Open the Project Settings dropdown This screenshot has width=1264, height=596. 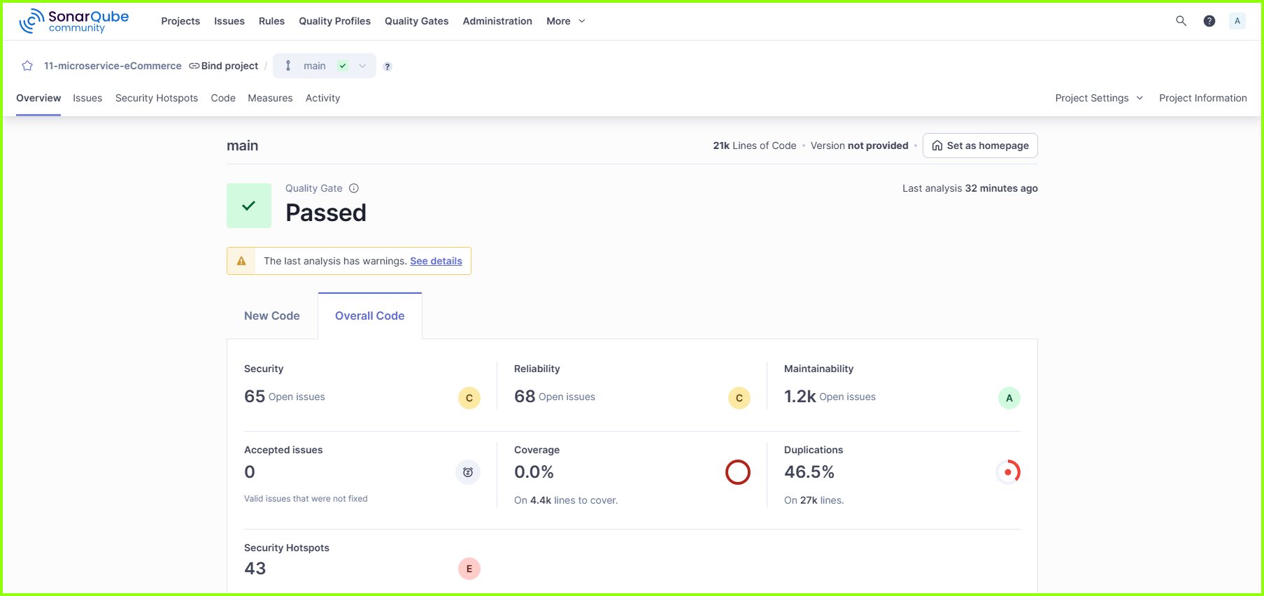(x=1099, y=98)
